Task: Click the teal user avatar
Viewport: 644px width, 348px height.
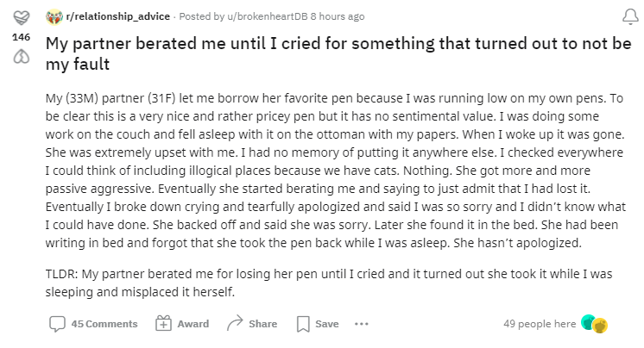Action: [589, 323]
